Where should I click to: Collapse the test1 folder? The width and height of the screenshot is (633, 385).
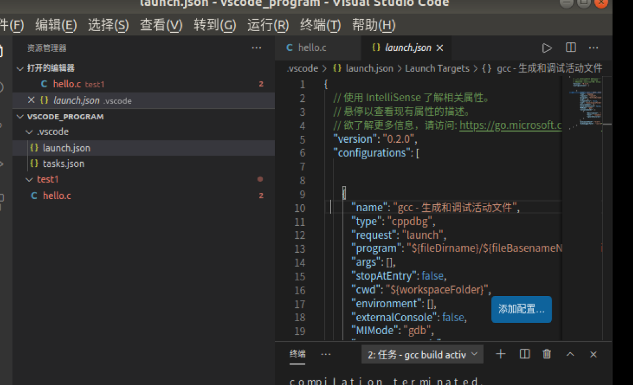click(28, 179)
